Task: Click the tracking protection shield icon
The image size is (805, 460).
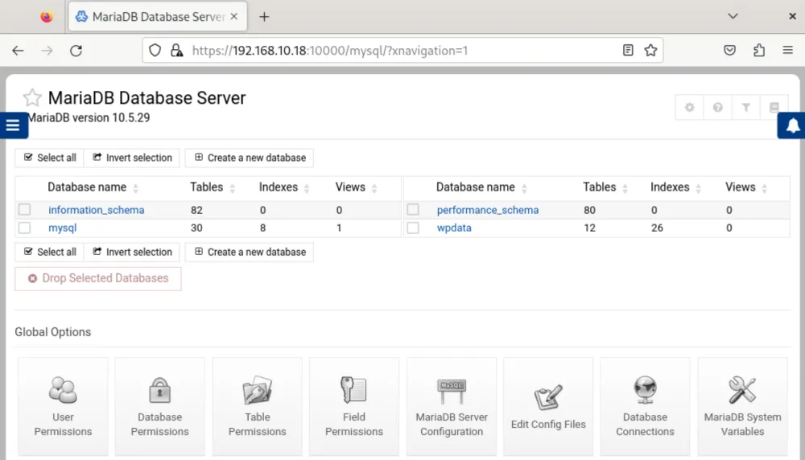Action: click(155, 50)
